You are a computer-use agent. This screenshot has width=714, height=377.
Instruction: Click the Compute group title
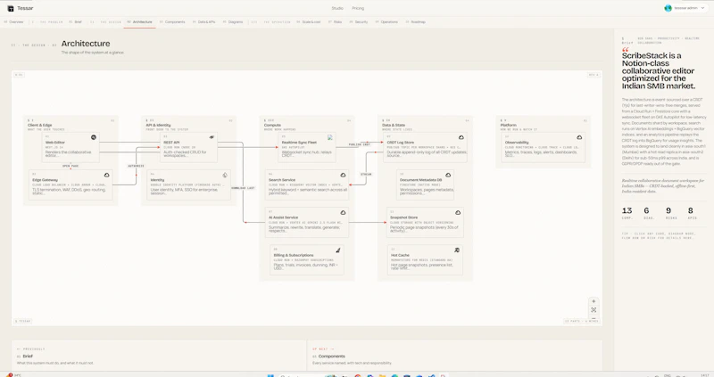pyautogui.click(x=272, y=125)
